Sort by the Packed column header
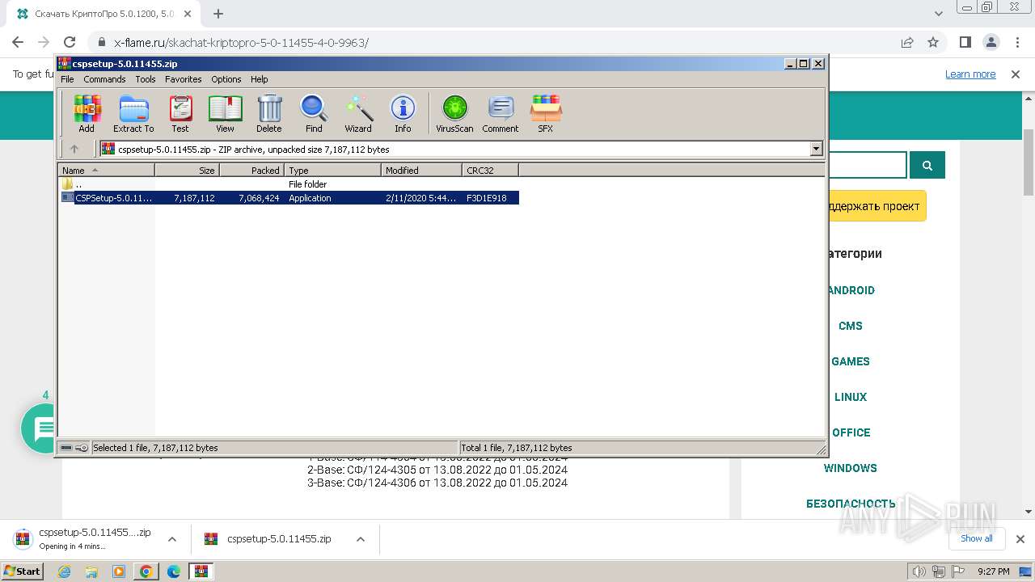The image size is (1035, 582). point(252,170)
